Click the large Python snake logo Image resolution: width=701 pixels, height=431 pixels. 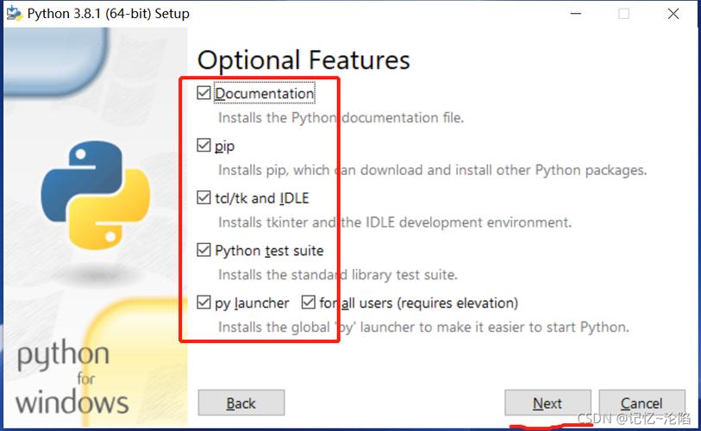click(x=95, y=195)
